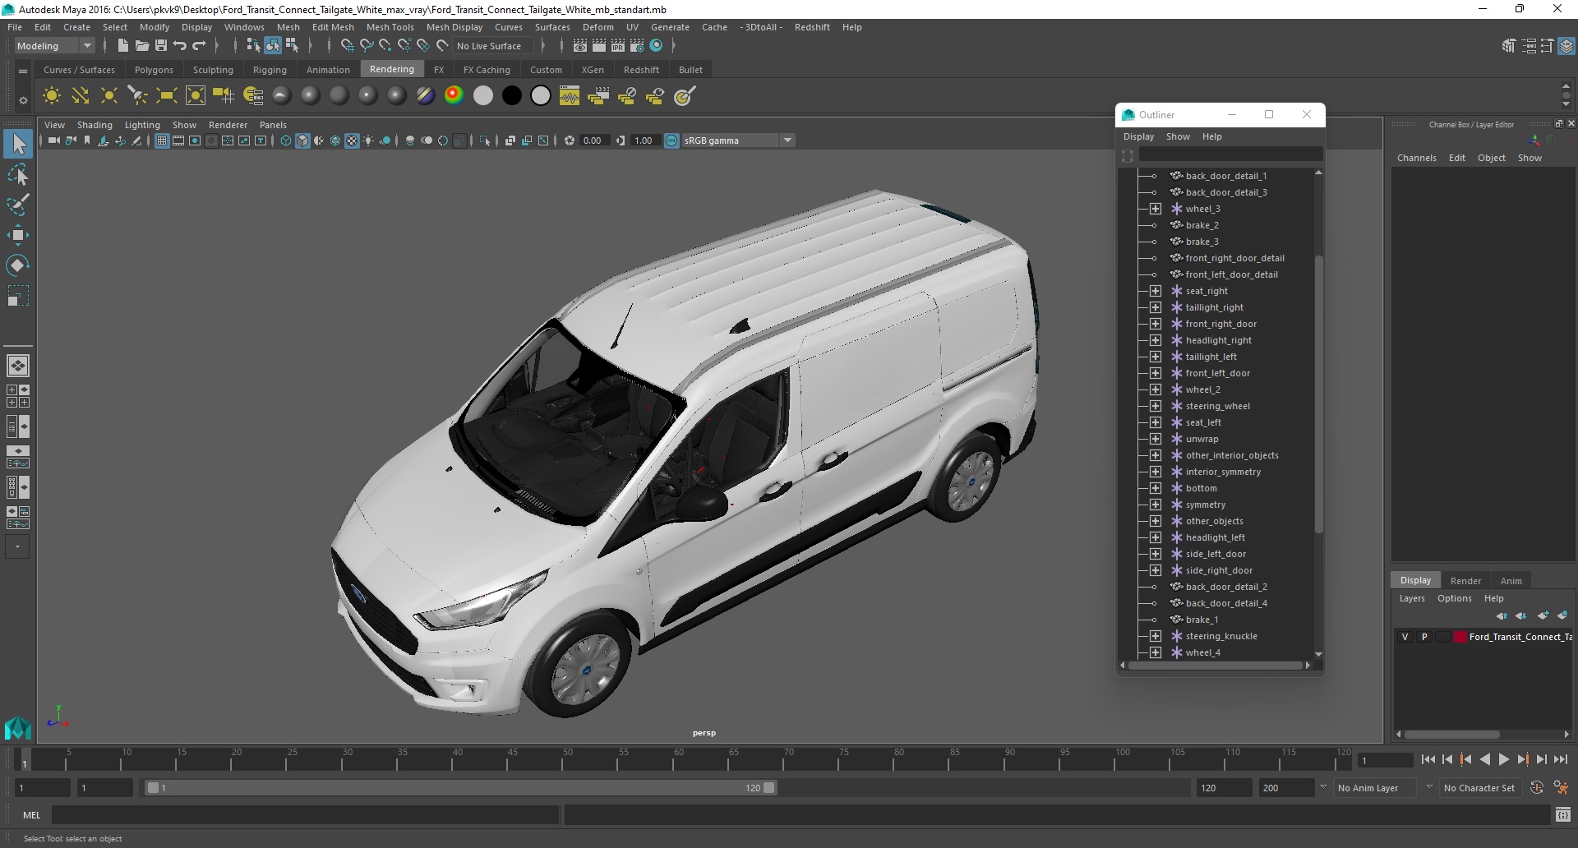Toggle color management ON button
The width and height of the screenshot is (1578, 848).
[671, 141]
